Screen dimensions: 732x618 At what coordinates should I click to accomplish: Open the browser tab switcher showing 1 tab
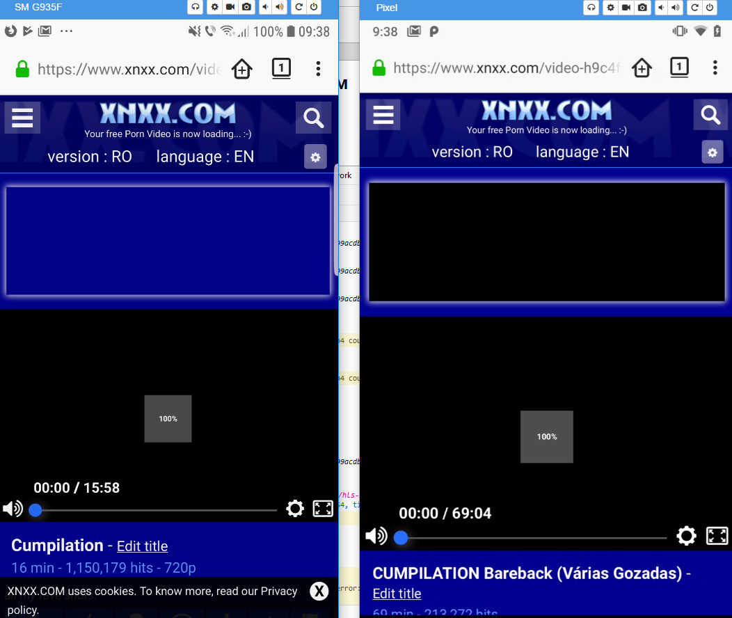[x=281, y=68]
